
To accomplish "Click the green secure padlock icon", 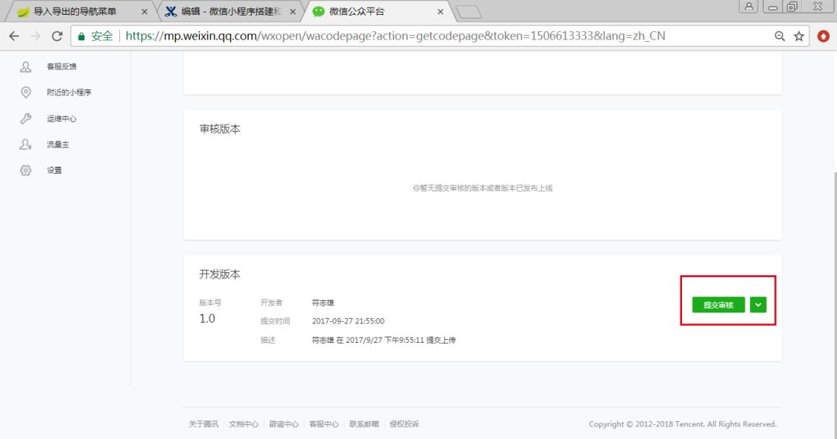I will click(81, 36).
